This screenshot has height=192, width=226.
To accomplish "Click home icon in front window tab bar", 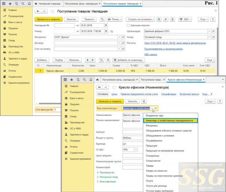I will [x=97, y=79].
